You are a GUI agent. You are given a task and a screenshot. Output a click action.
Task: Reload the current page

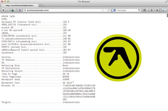coord(109,11)
